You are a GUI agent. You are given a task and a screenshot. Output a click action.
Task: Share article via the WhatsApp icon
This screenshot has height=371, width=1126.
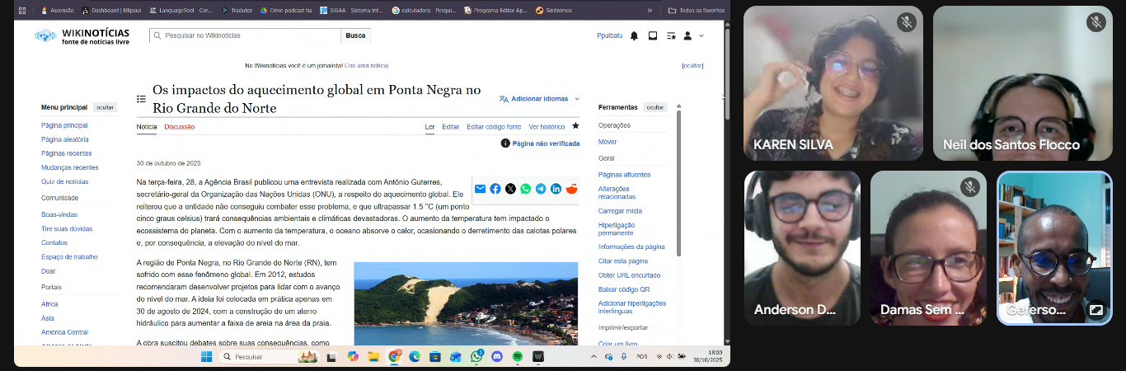coord(525,189)
